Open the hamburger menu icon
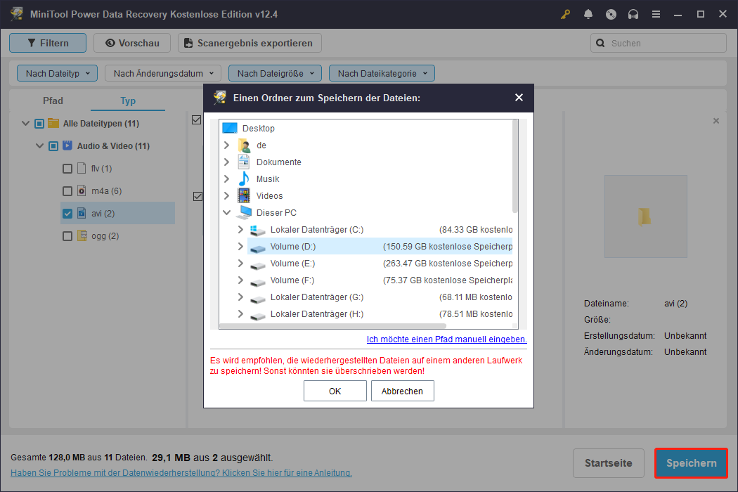 656,14
